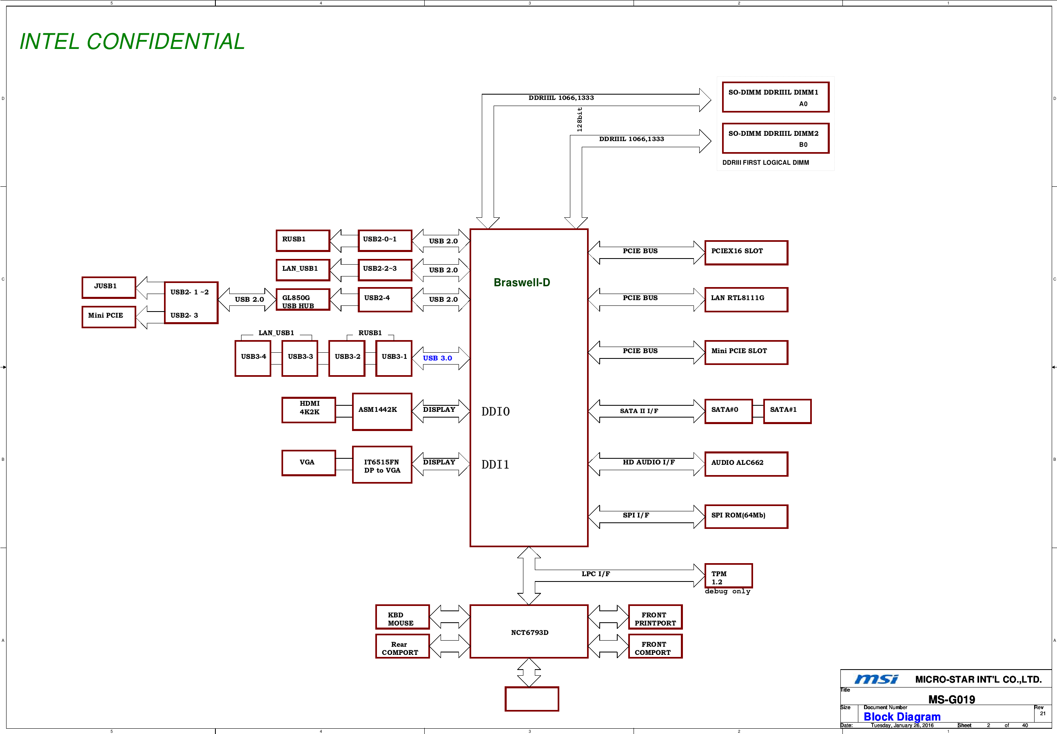Click the GL850G USB HUB block
Image resolution: width=1057 pixels, height=734 pixels.
pos(303,300)
